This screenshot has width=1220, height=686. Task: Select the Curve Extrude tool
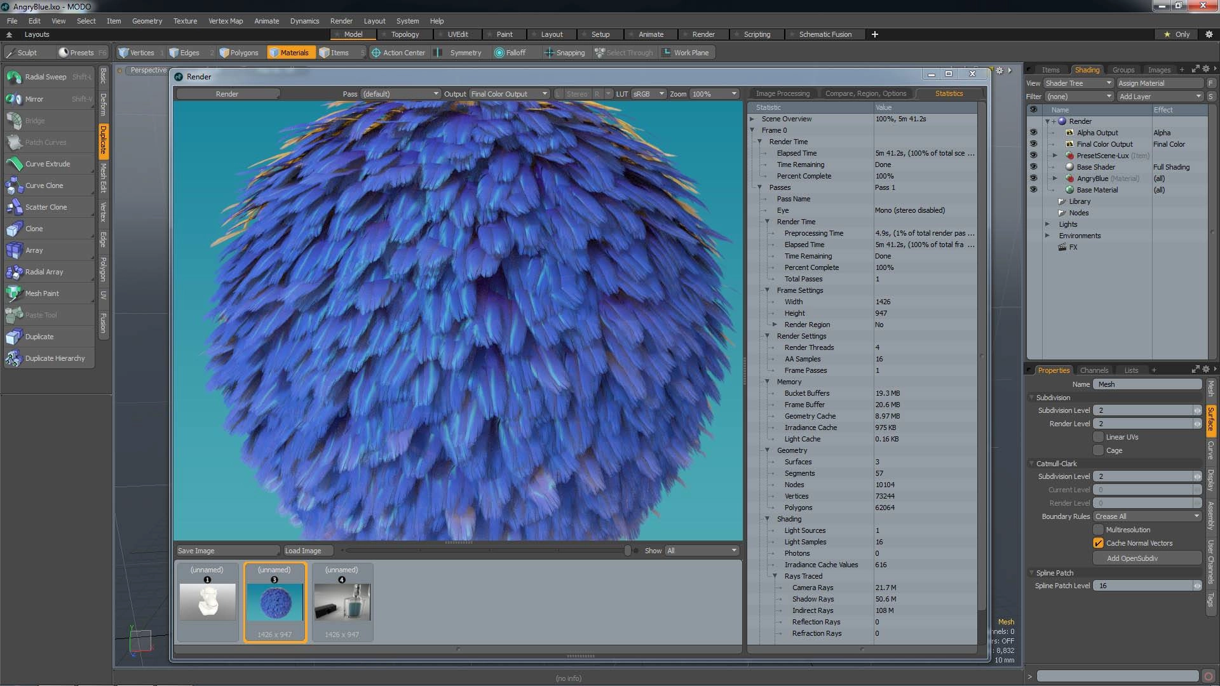tap(49, 164)
